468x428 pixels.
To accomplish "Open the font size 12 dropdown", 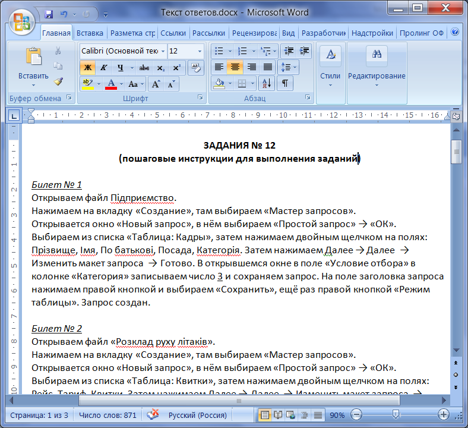I will pyautogui.click(x=200, y=51).
